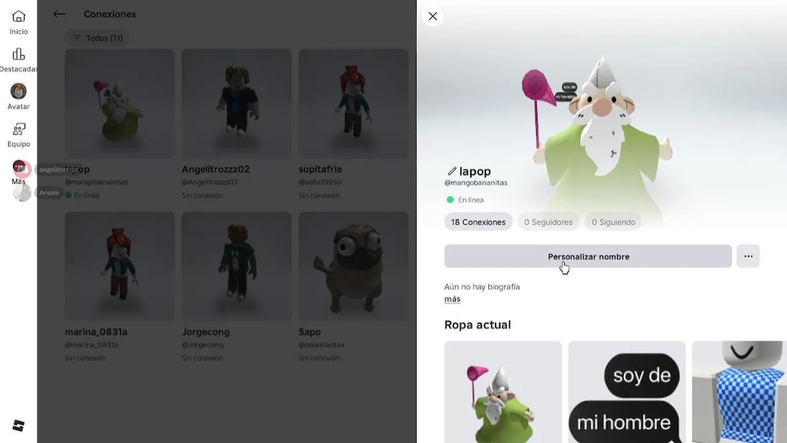Click the lapop profile display name

475,172
